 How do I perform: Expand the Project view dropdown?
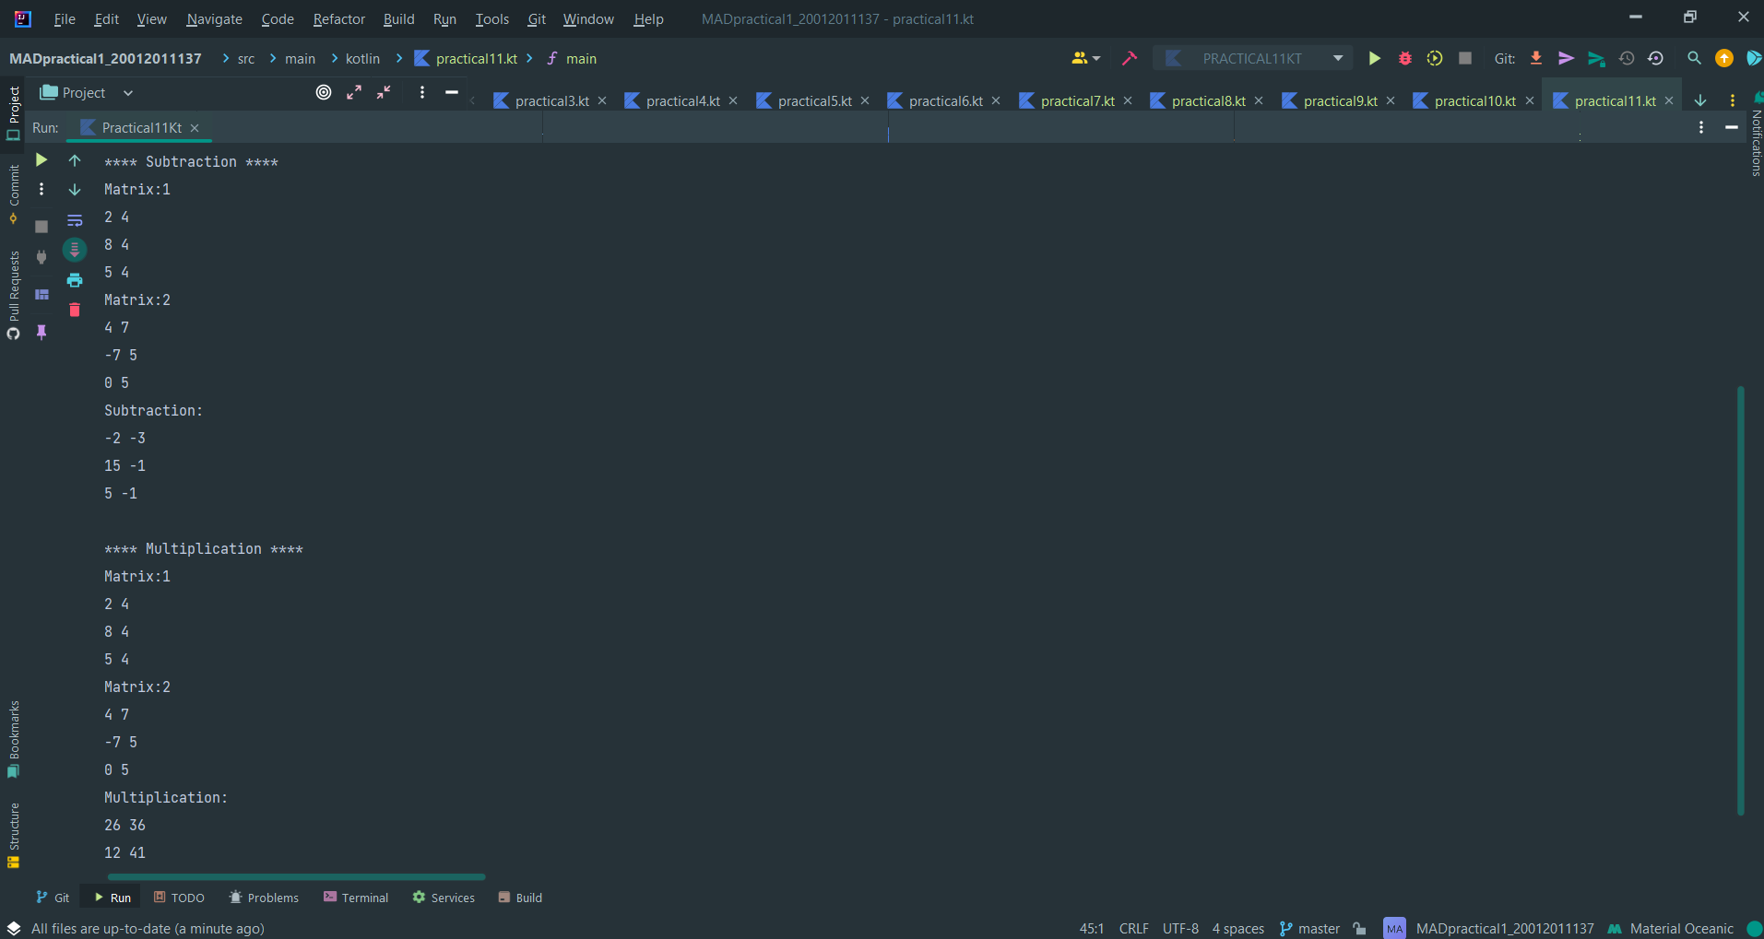[128, 93]
